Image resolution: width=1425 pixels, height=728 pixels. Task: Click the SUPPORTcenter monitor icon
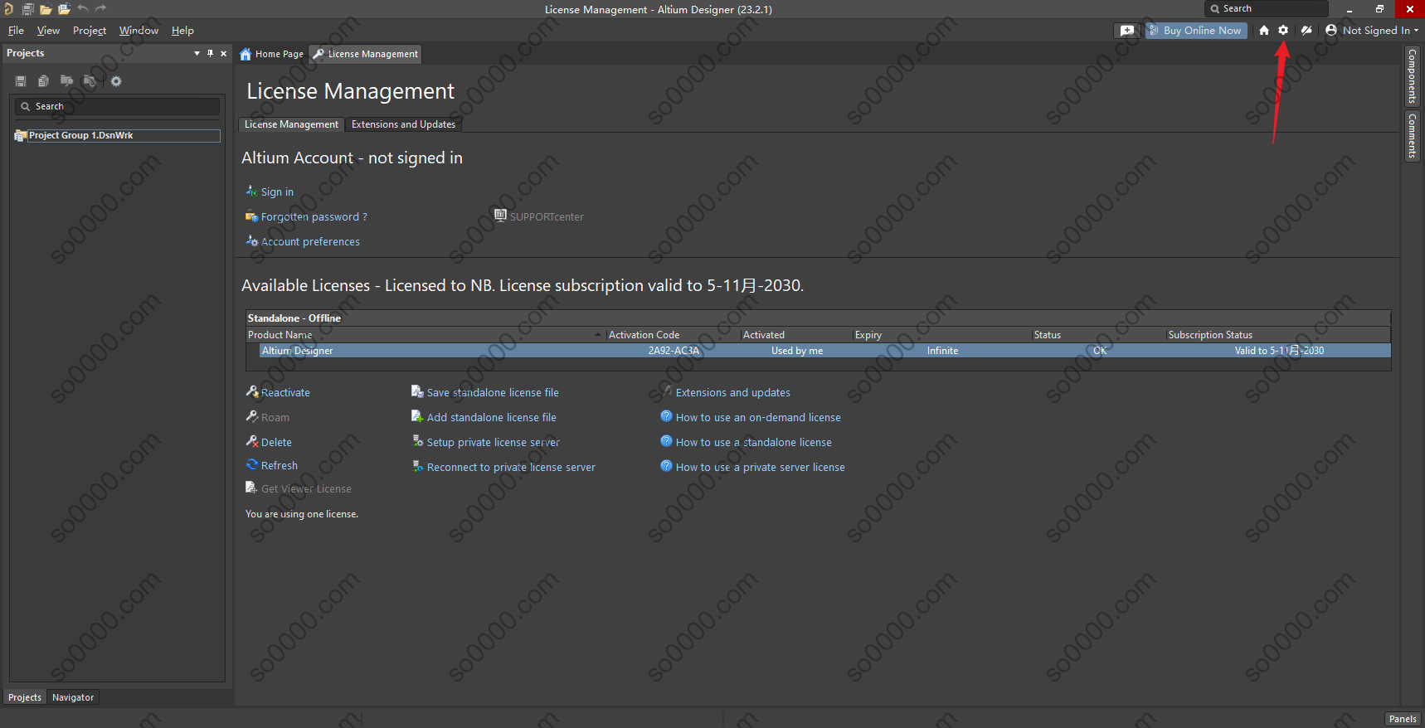coord(500,215)
